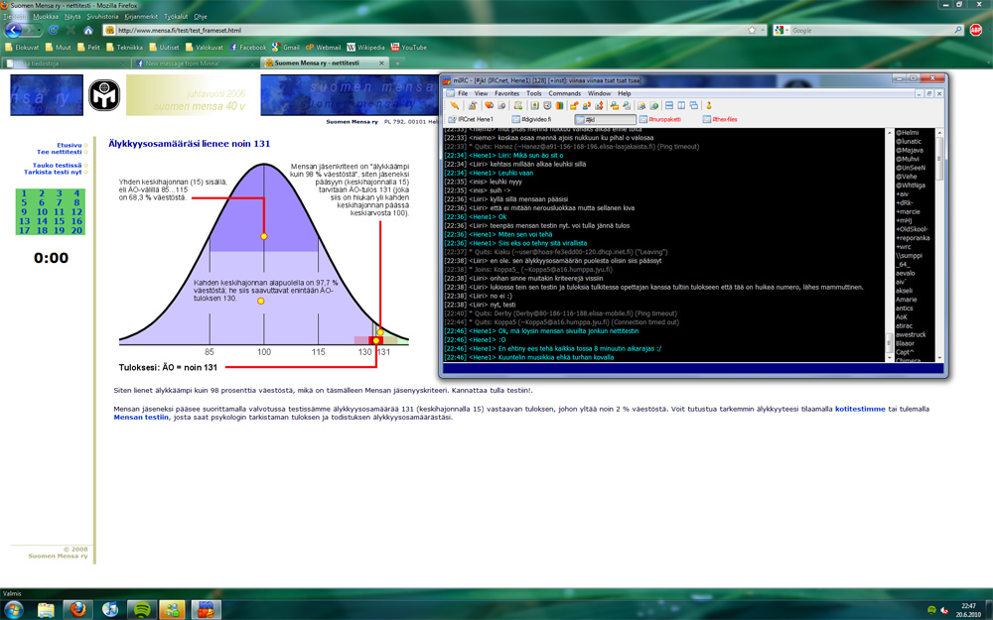
Task: Click the Cascade windows icon in mIRC
Action: (x=693, y=106)
